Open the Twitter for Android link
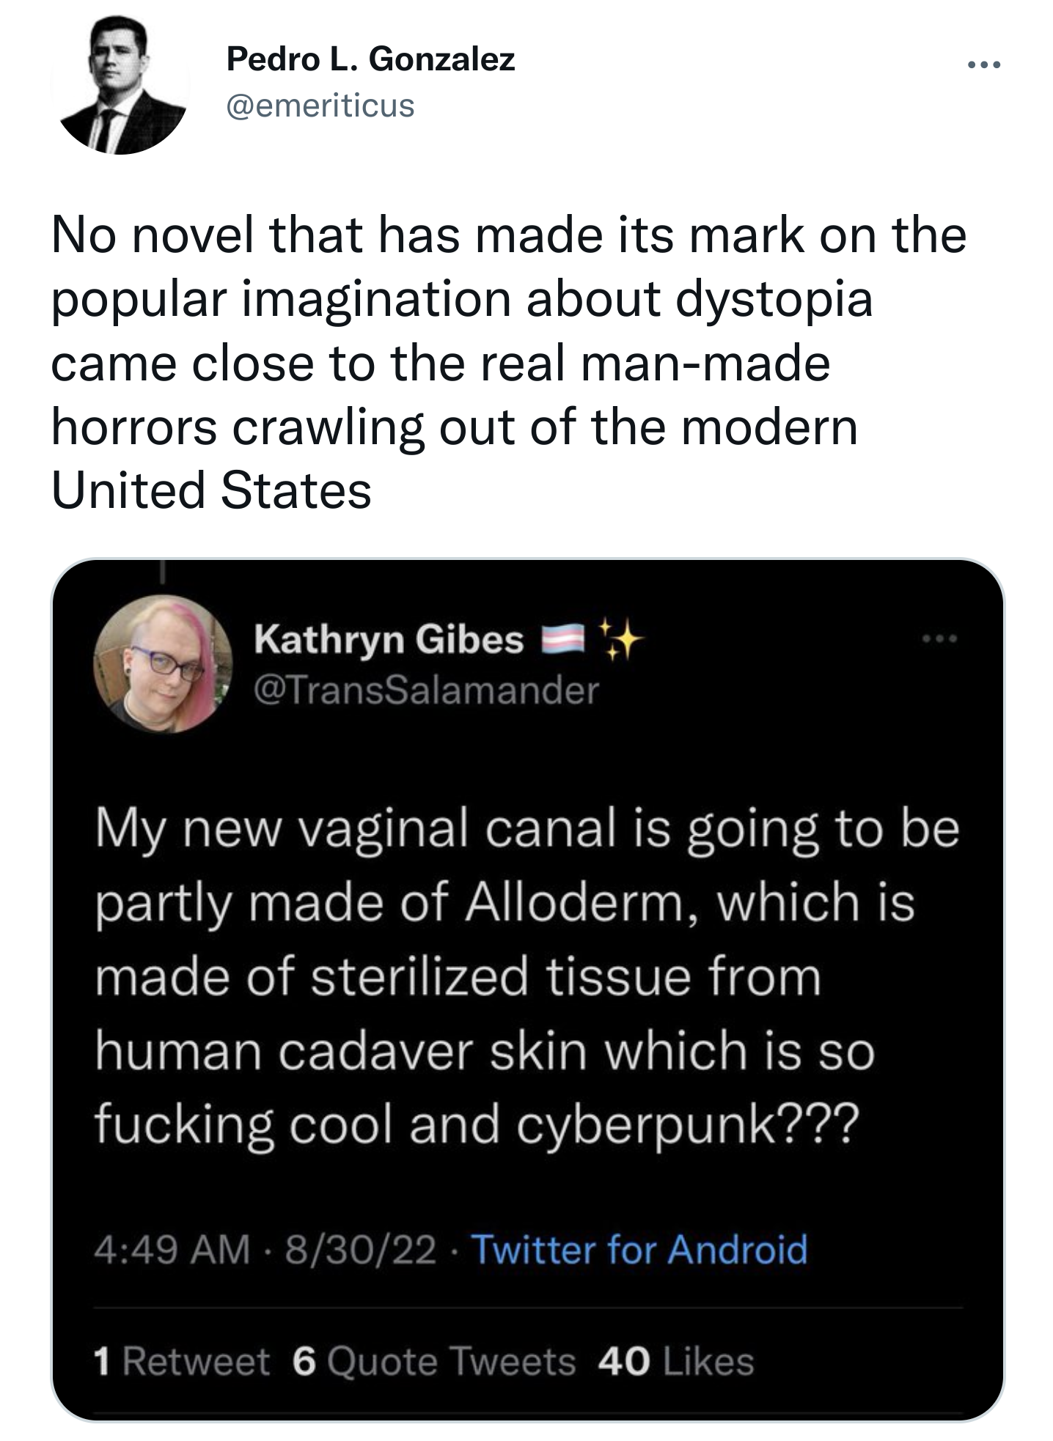Viewport: 1053px width, 1441px height. point(638,1250)
